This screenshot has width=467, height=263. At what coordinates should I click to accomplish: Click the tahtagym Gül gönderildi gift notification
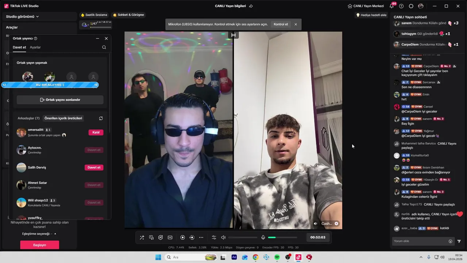click(x=422, y=34)
